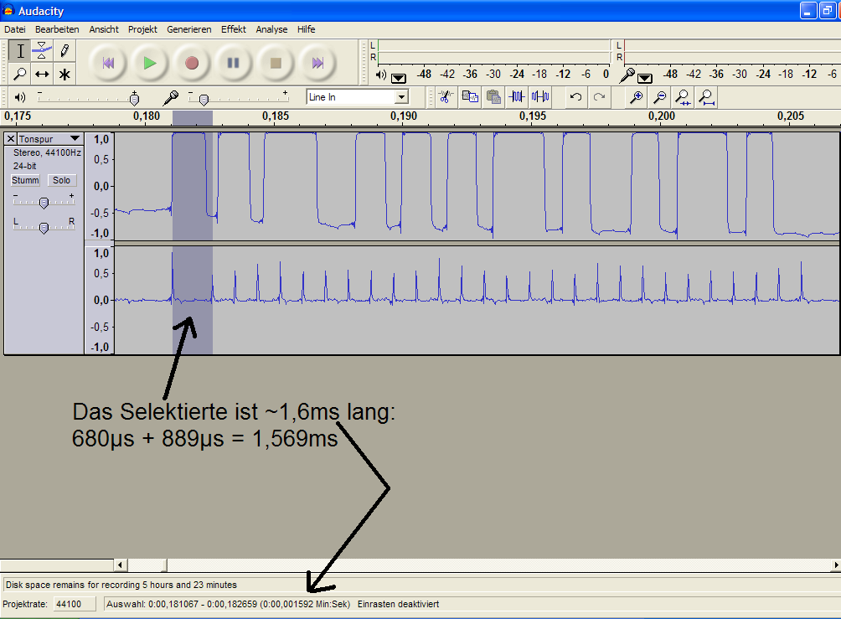Stop playback with Stop button

pyautogui.click(x=276, y=63)
